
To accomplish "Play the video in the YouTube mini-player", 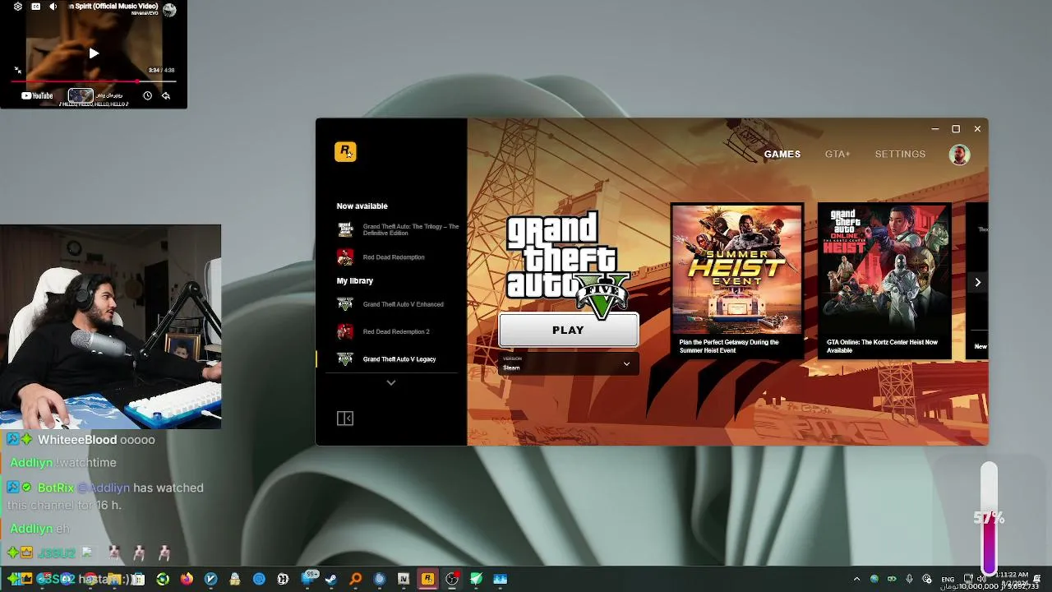I will [x=94, y=53].
